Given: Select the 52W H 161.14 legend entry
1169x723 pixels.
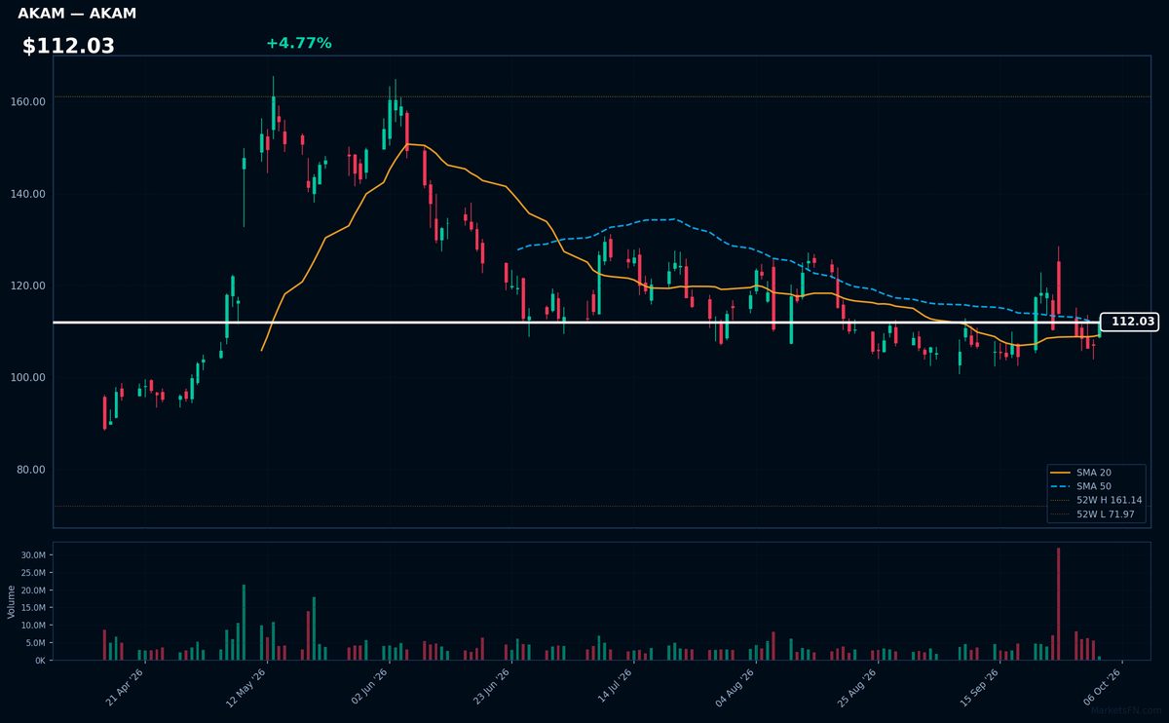Looking at the screenshot, I should point(1097,500).
